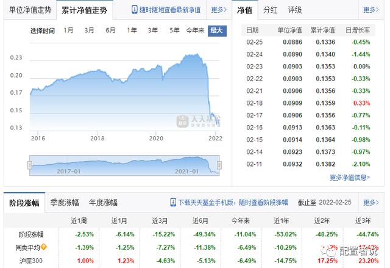
Task: Grab the right handle of the chart range selector
Action: 219,165
